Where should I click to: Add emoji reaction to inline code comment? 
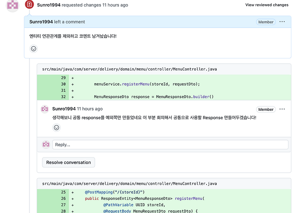(x=56, y=127)
